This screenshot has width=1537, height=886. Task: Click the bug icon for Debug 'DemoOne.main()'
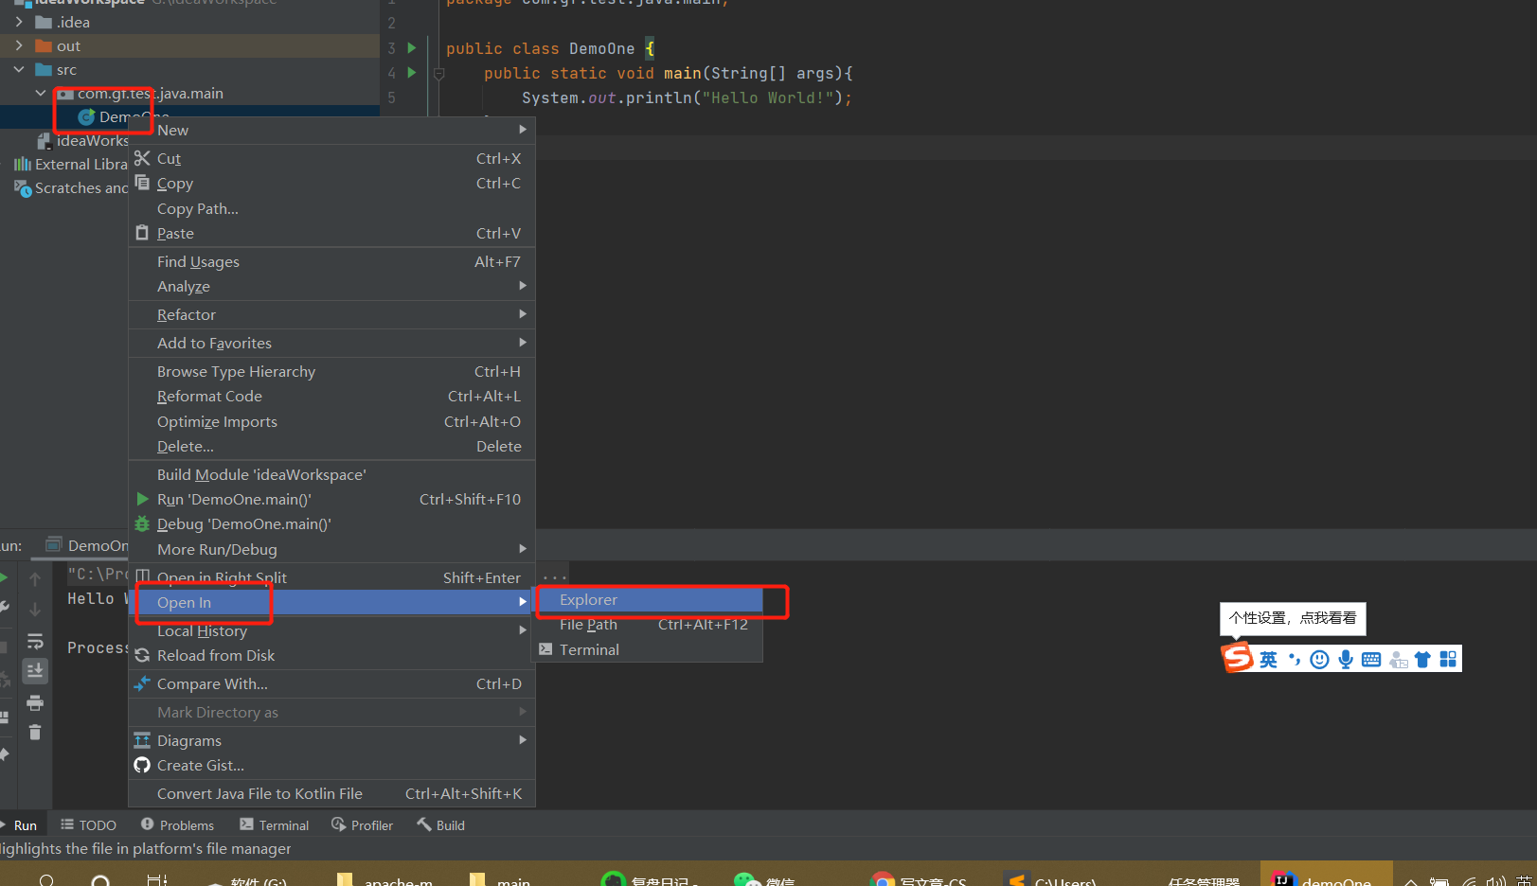(x=142, y=523)
